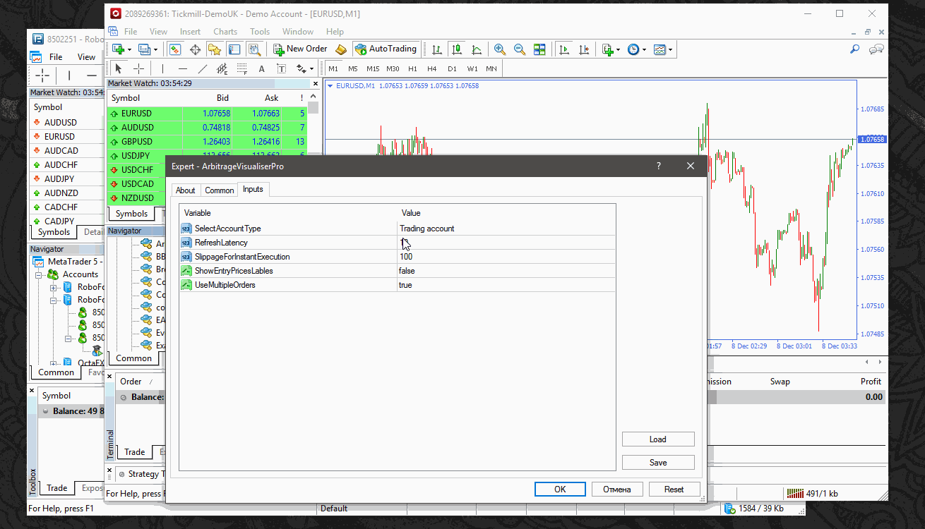Open MetaEditor via the yellow book icon

tap(340, 49)
